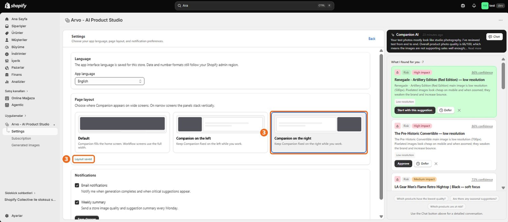Open the test dev account menu
The width and height of the screenshot is (508, 222).
pos(493,6)
